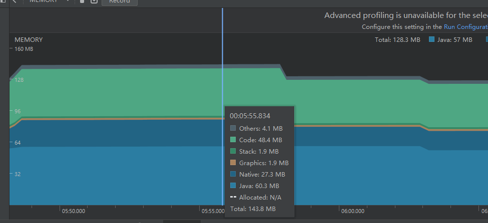The width and height of the screenshot is (488, 223).
Task: Click the 128 axis label
Action: coord(19,80)
